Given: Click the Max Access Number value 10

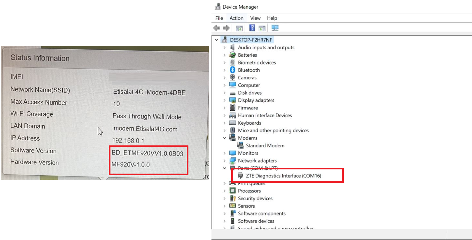Looking at the screenshot, I should (x=116, y=104).
